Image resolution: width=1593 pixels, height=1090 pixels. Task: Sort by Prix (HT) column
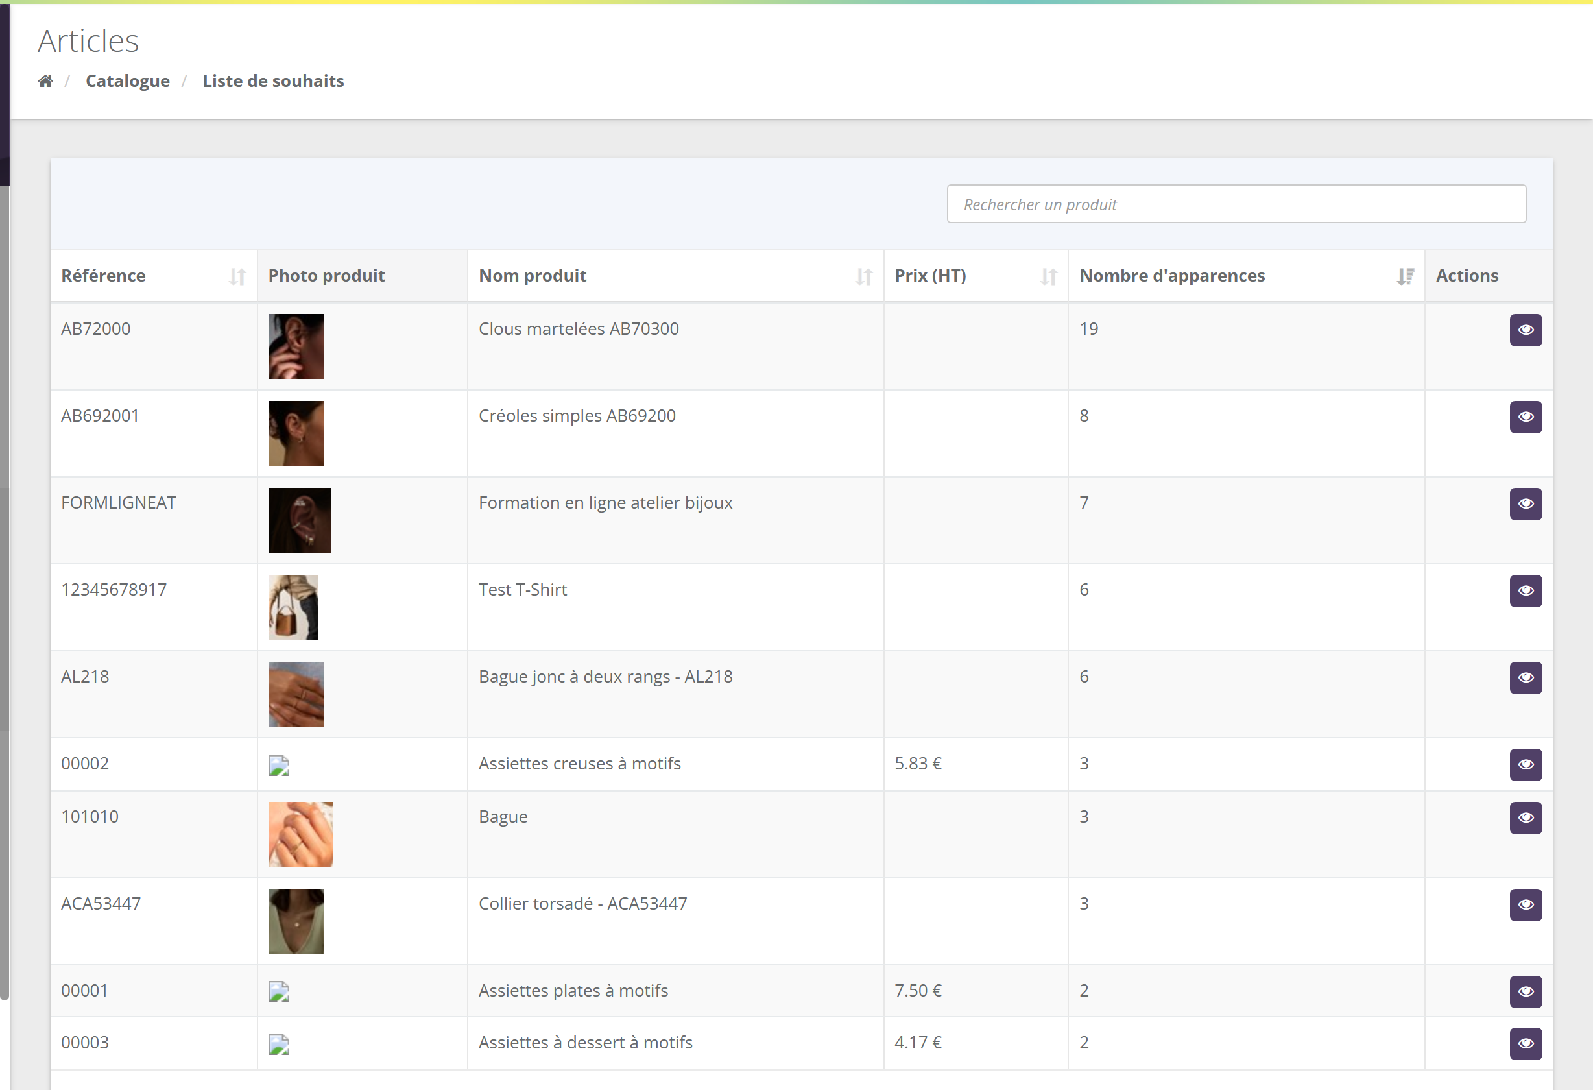1048,276
